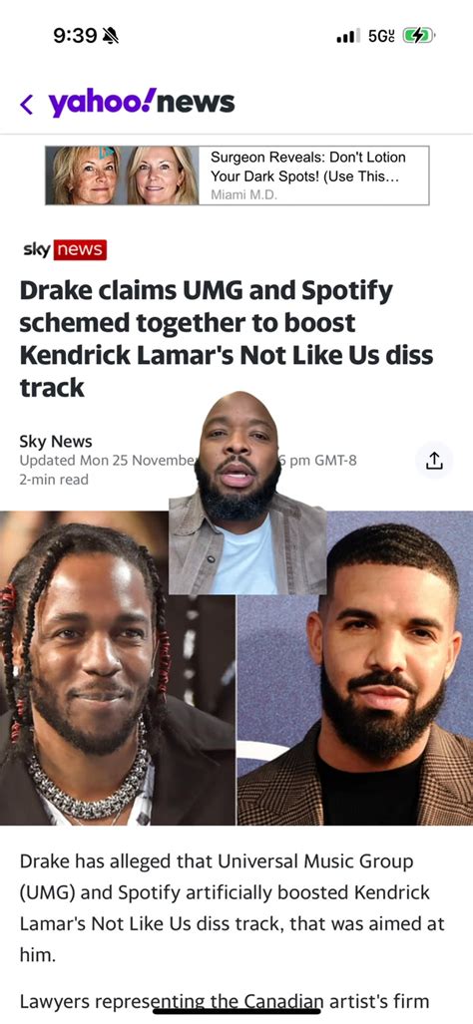Viewport: 473px width, 1024px height.
Task: Tap the share upload icon
Action: coord(434,461)
